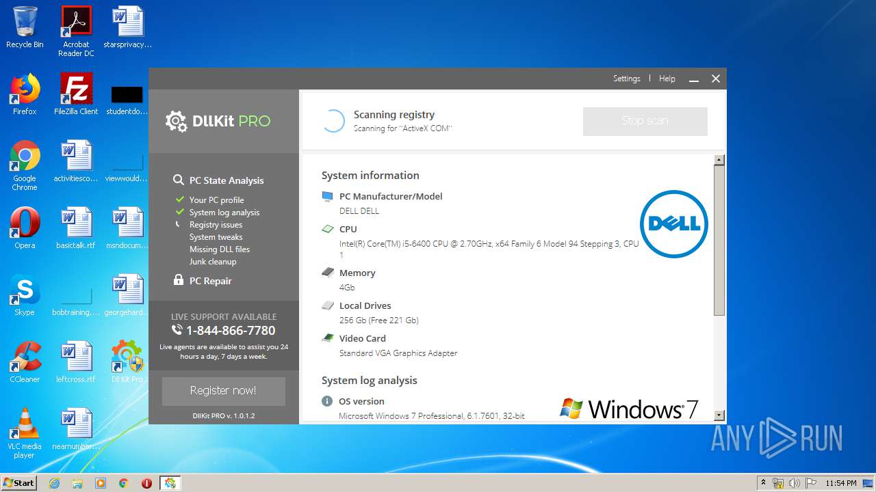Click the Windows 7 logo image
Viewport: 876px width, 492px height.
coord(629,409)
